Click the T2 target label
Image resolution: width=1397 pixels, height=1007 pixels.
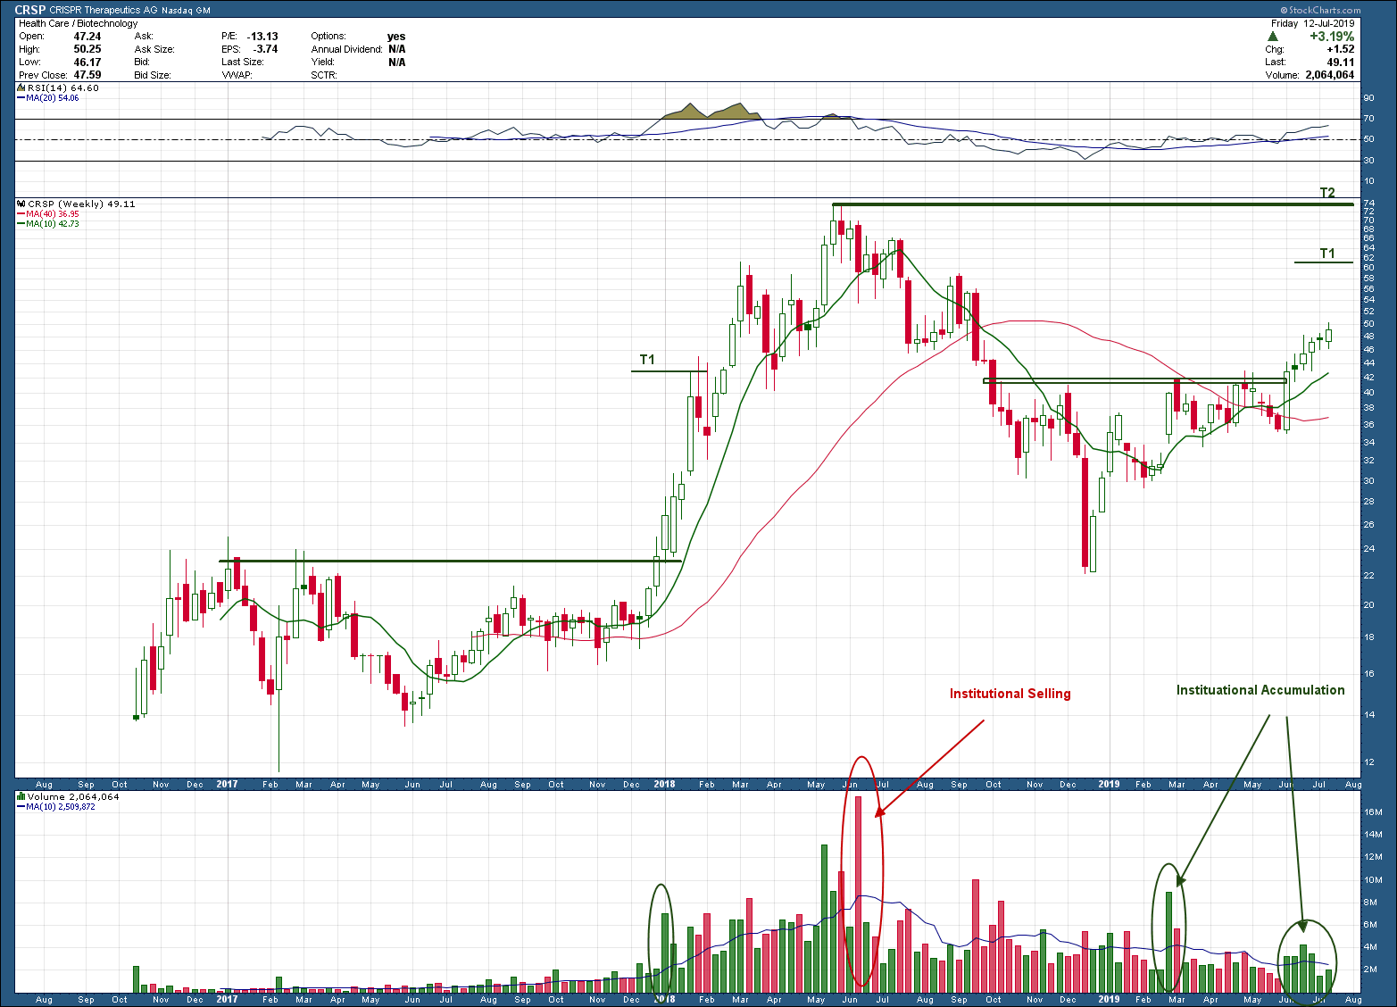click(x=1327, y=193)
